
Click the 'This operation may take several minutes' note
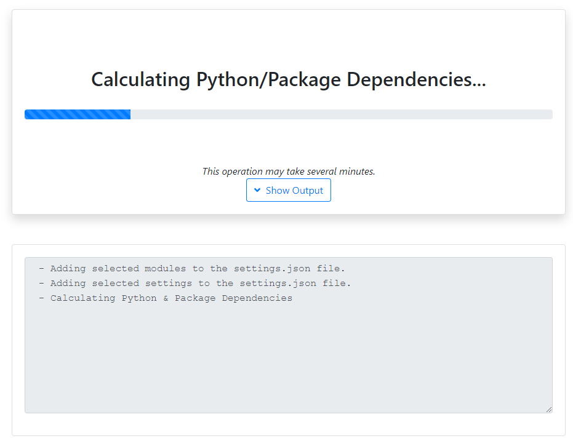coord(288,172)
